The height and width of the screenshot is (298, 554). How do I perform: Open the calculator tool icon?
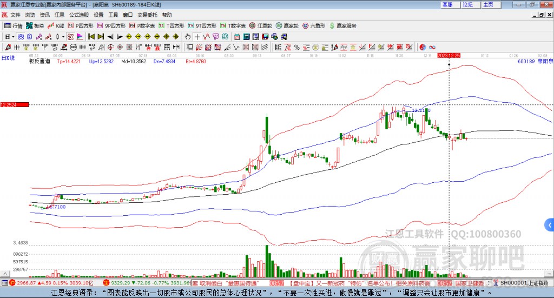pos(247,37)
